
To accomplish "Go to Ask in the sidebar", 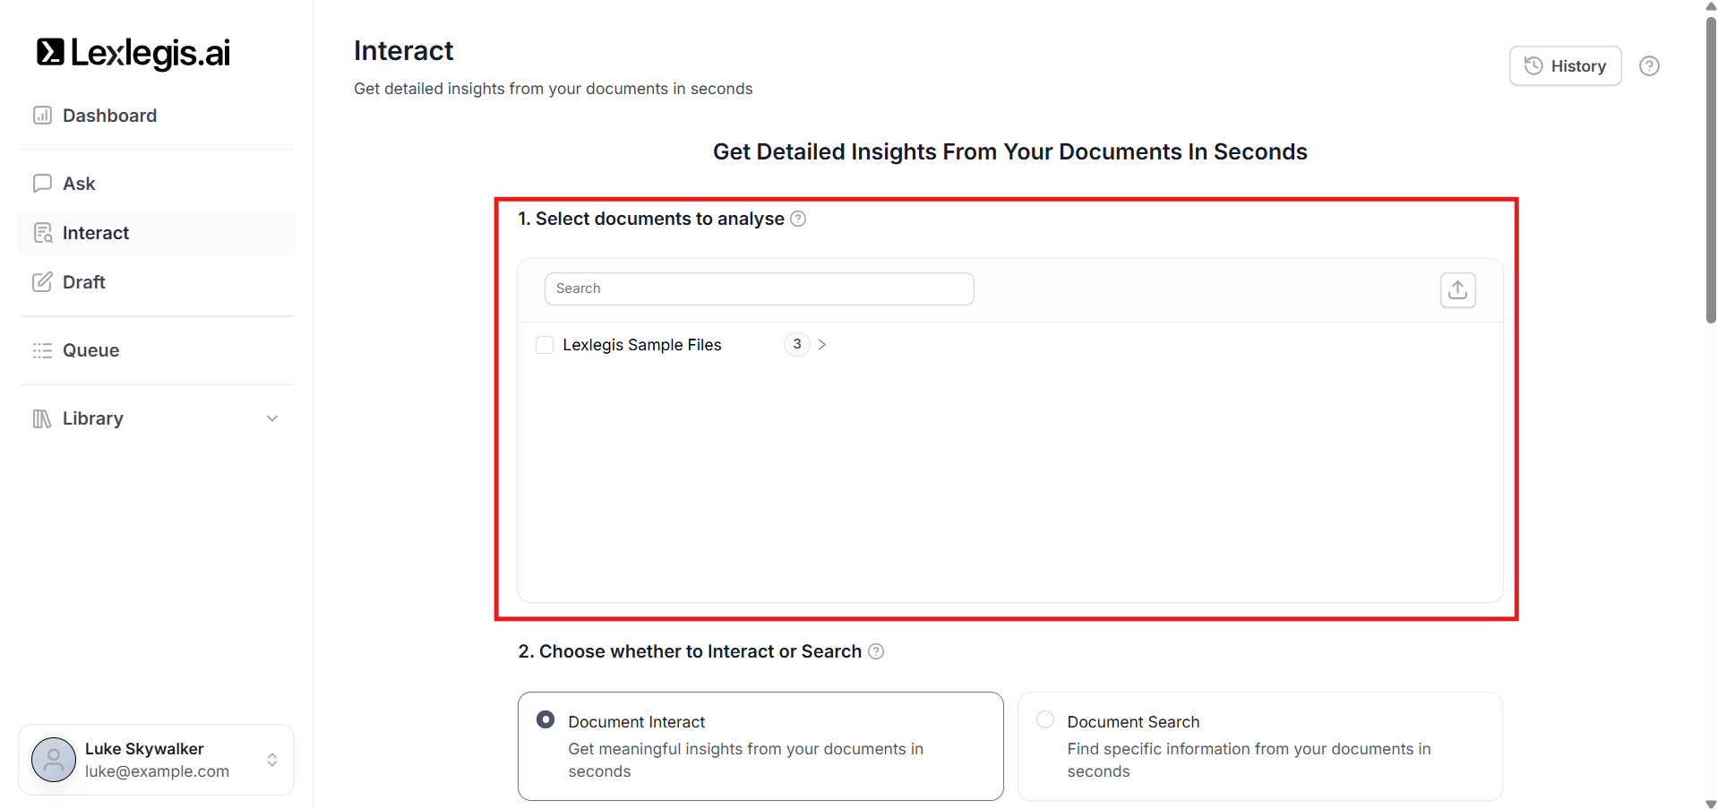I will [x=79, y=184].
